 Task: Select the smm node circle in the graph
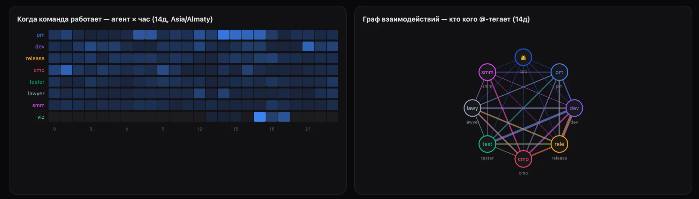click(x=487, y=72)
